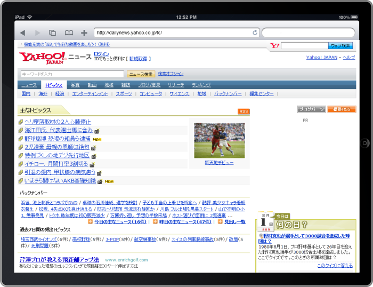Switch to the 動画 tab
This screenshot has height=287, width=373.
point(92,85)
